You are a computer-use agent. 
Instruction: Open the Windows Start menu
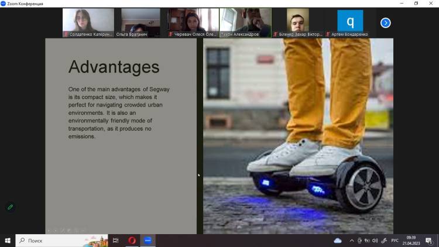click(x=8, y=241)
